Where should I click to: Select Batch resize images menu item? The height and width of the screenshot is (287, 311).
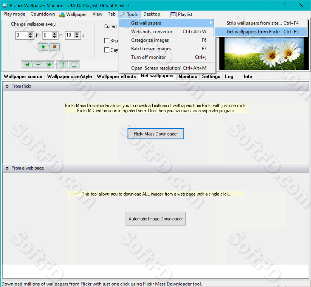tap(167, 49)
